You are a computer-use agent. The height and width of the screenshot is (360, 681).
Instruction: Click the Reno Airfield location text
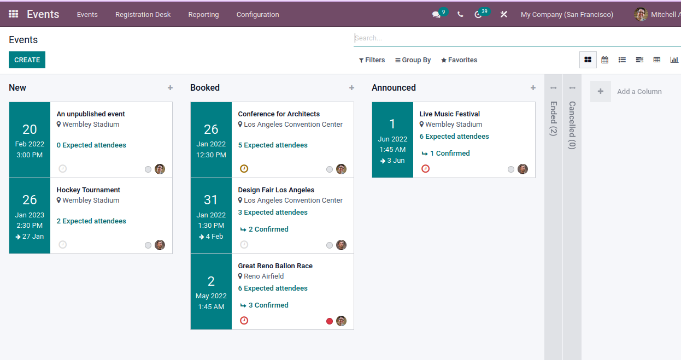coord(263,276)
